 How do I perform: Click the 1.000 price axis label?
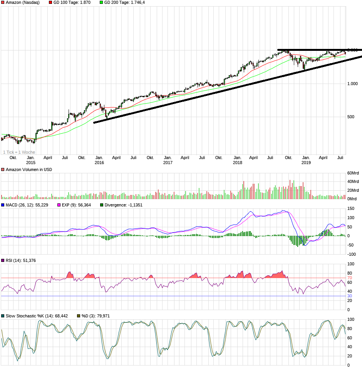[352, 84]
